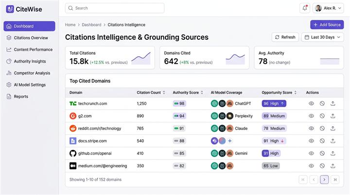Viewport: 350px width, 195px height.
Task: Click the block icon for g2.com
Action: pos(322,116)
